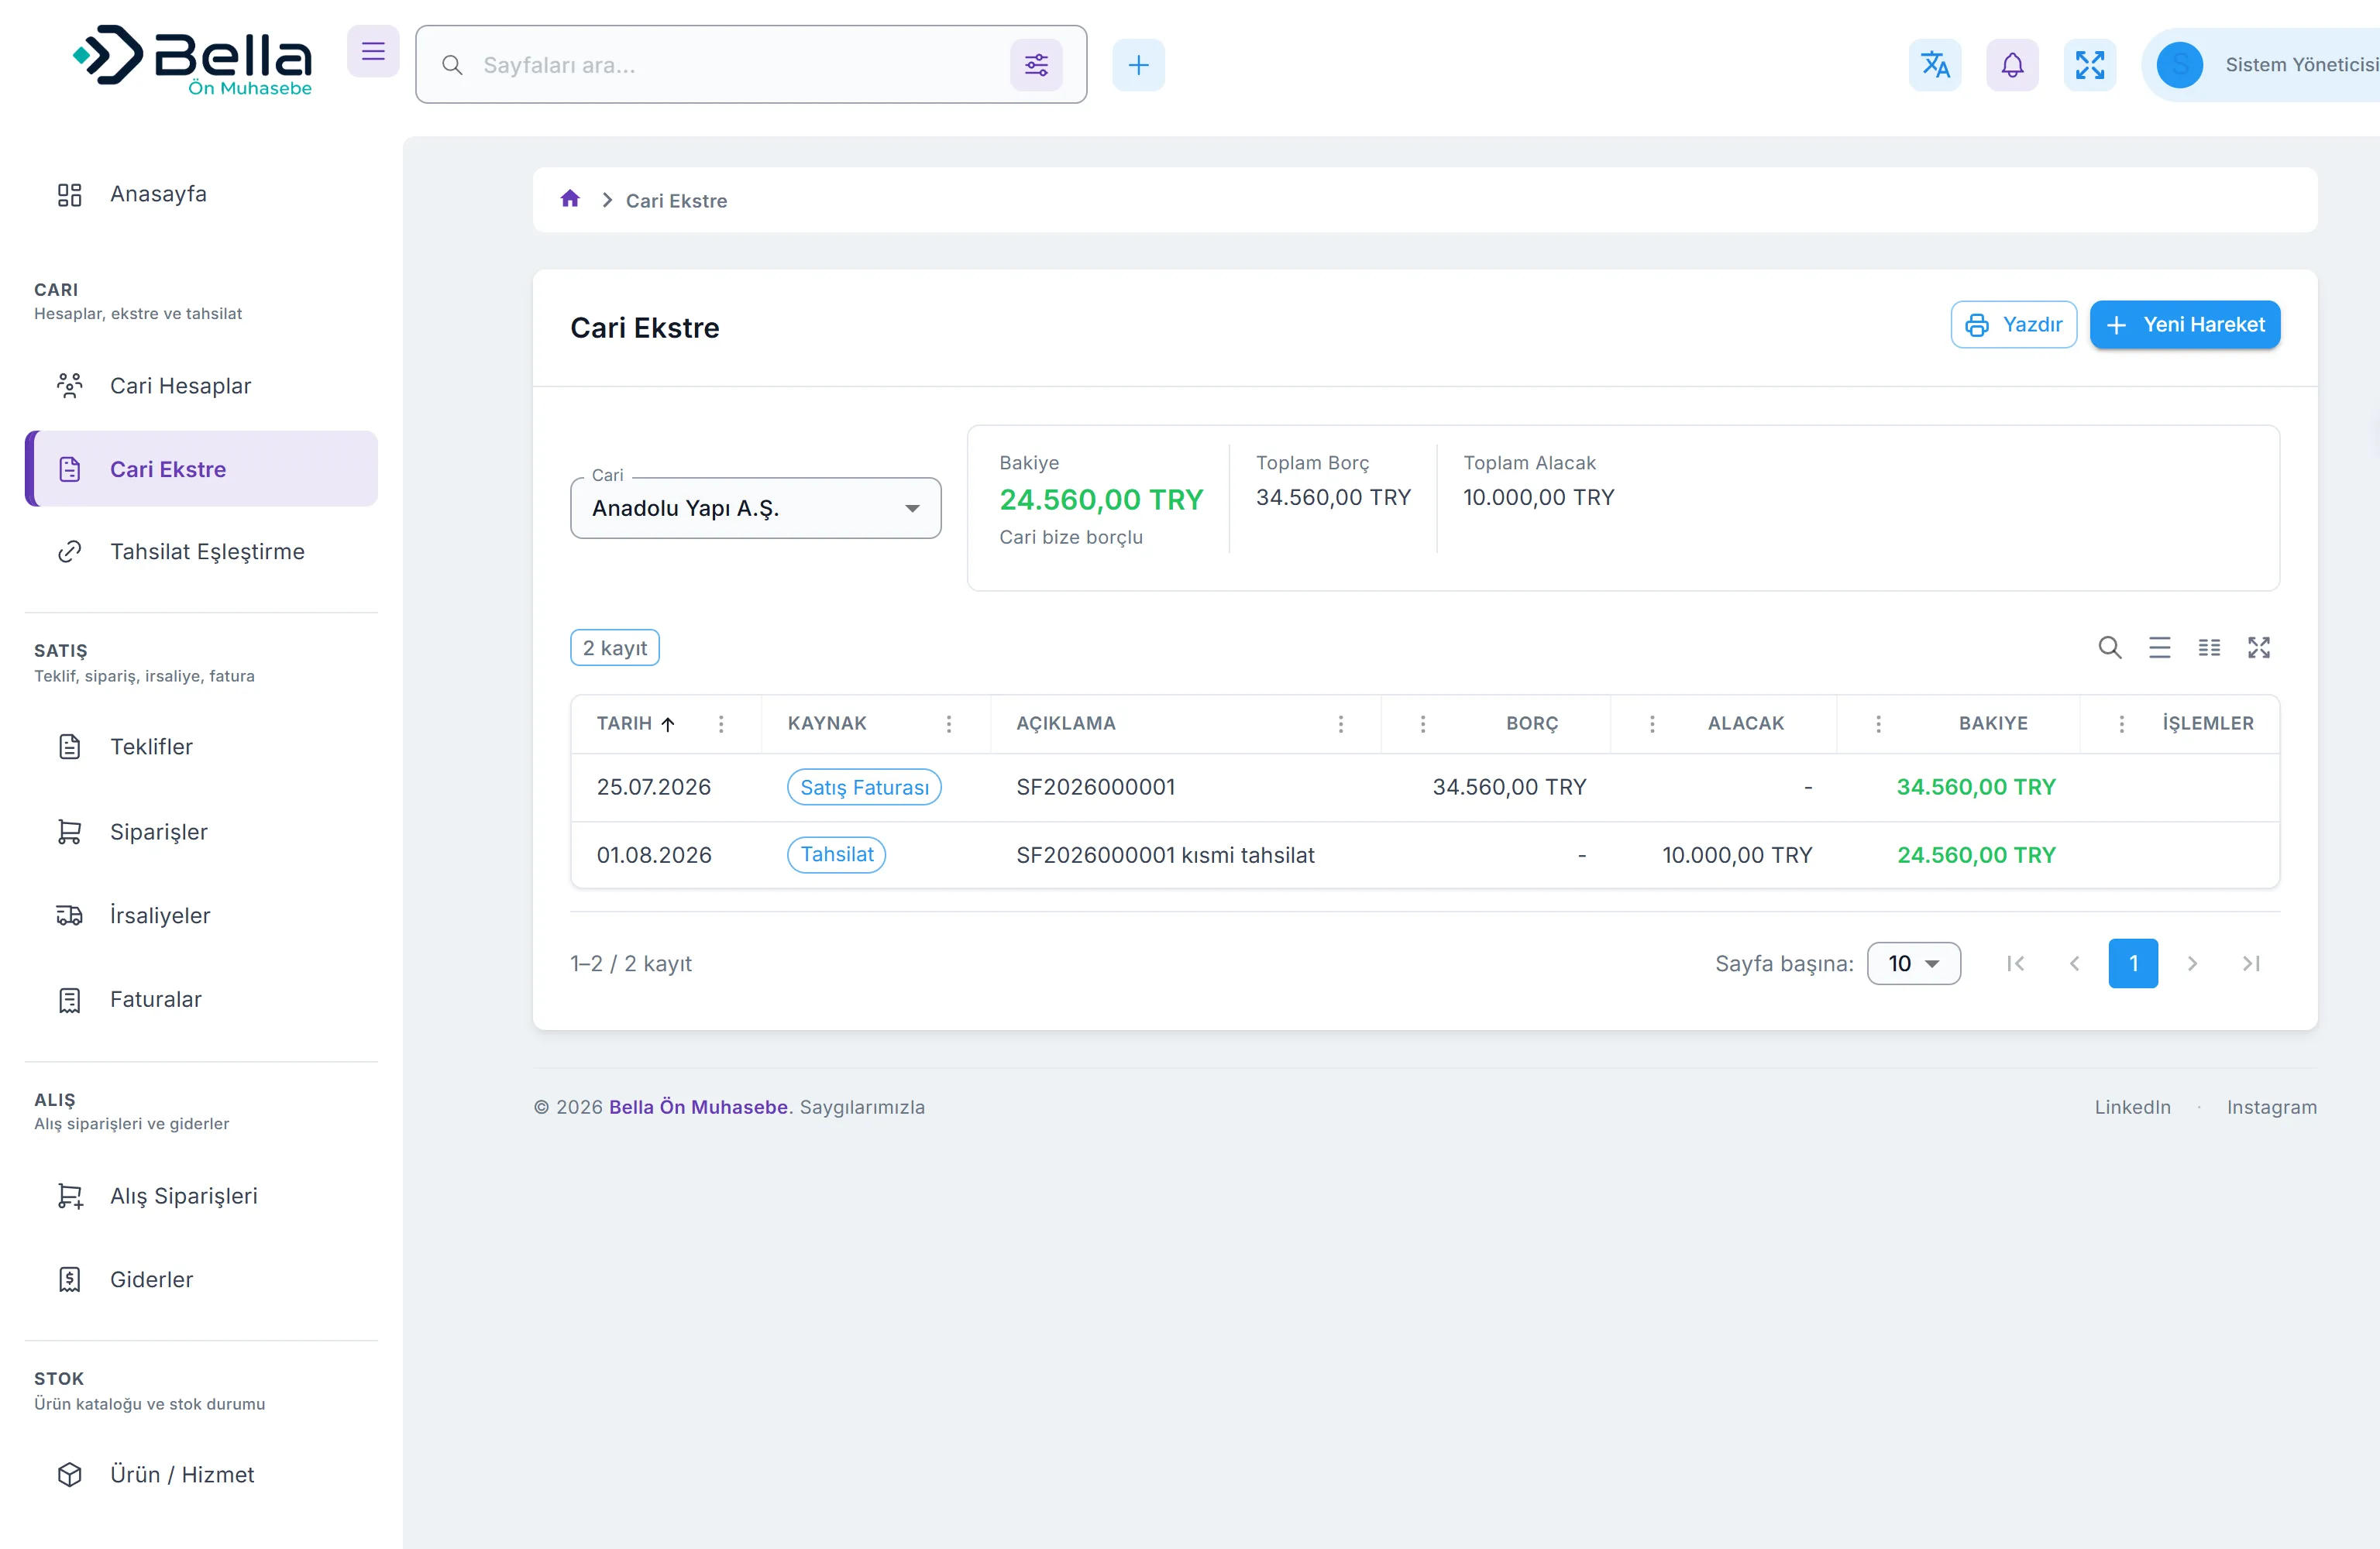
Task: Open Giderler in sidebar
Action: coord(201,1279)
